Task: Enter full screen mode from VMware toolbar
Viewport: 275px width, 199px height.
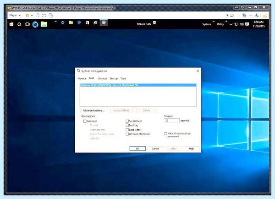Action: (44, 15)
